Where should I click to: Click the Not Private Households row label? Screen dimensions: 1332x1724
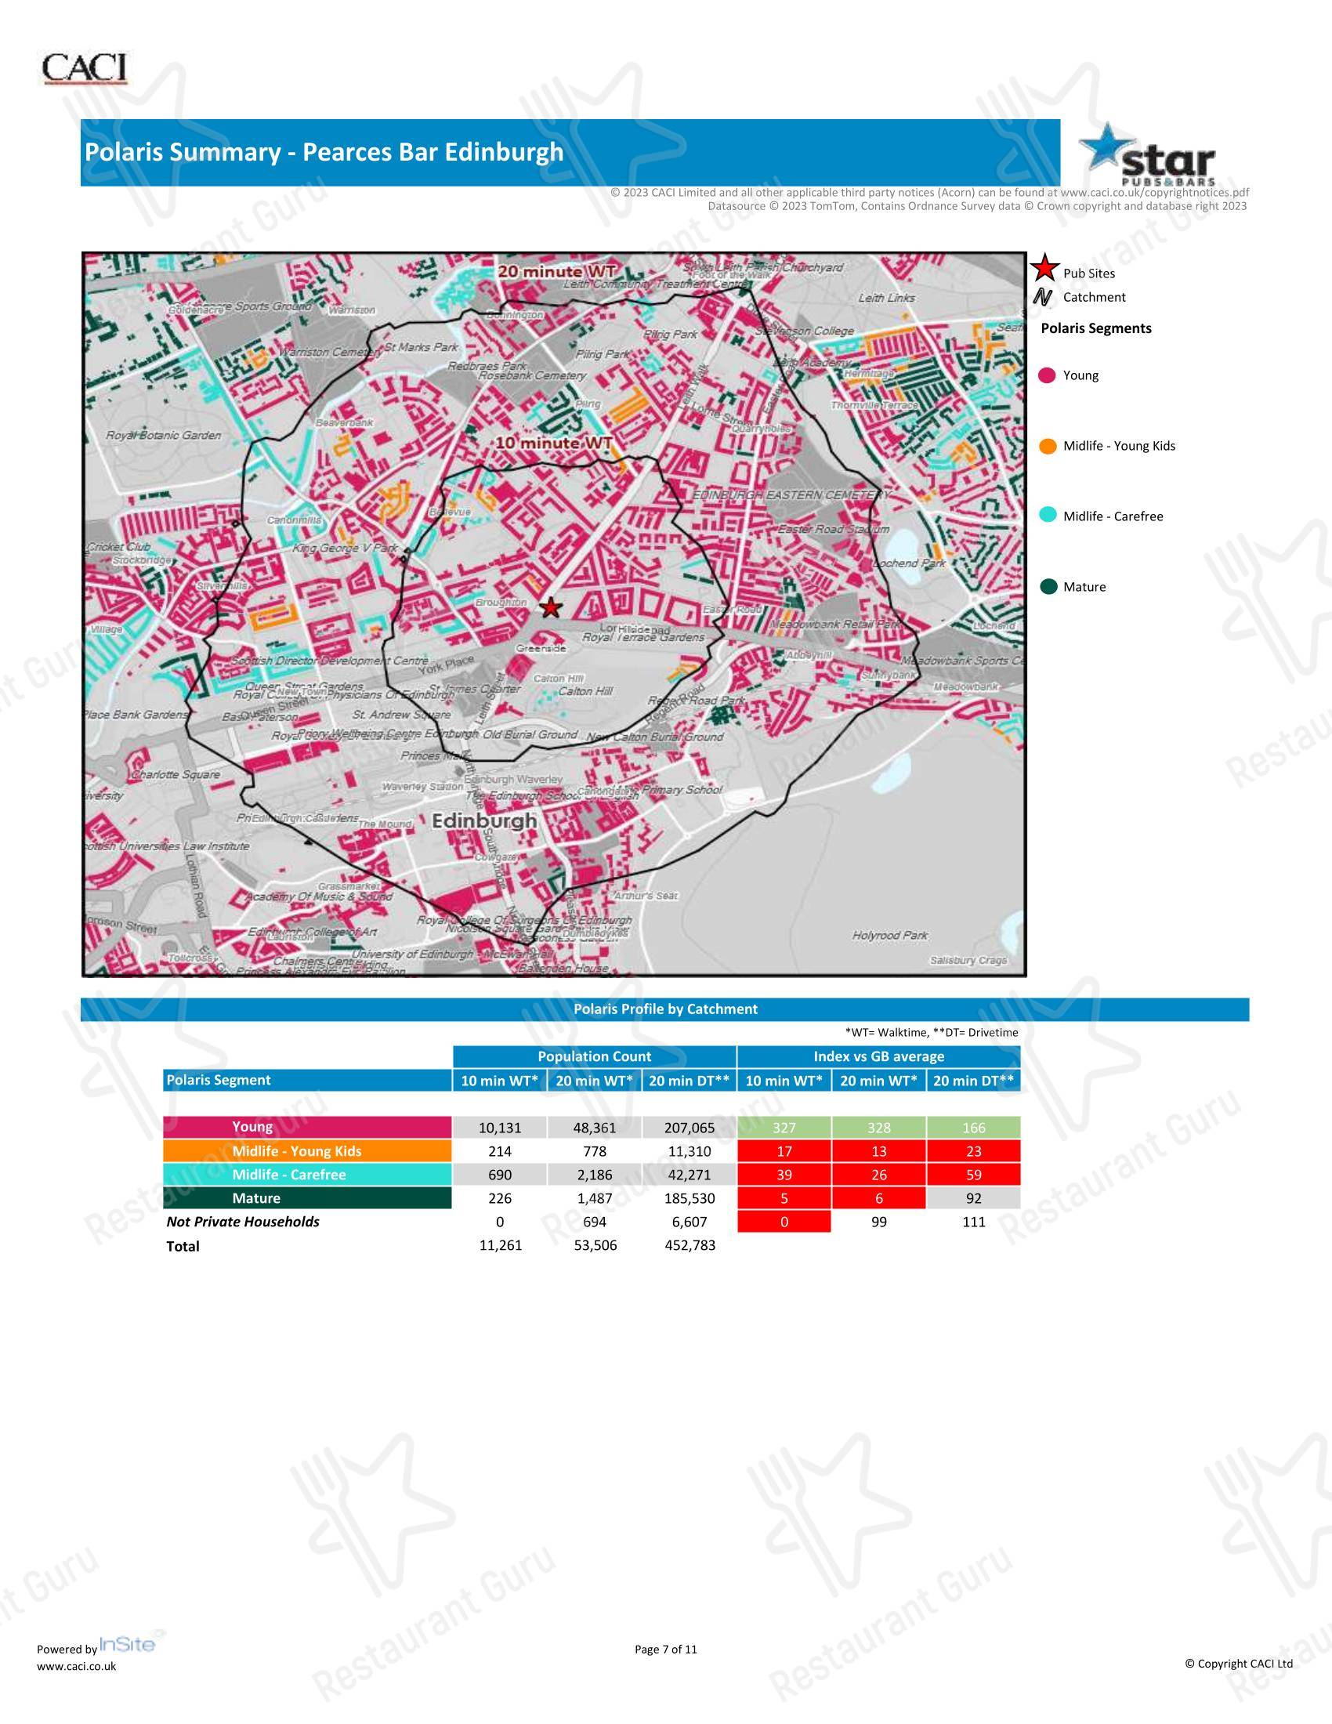[x=243, y=1222]
